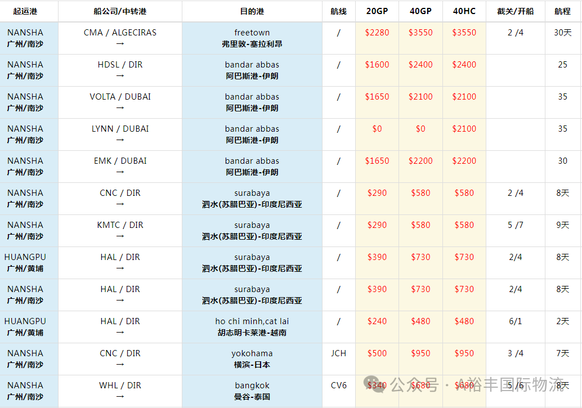The height and width of the screenshot is (408, 582).
Task: Click the $2280 20GP price
Action: 377,33
